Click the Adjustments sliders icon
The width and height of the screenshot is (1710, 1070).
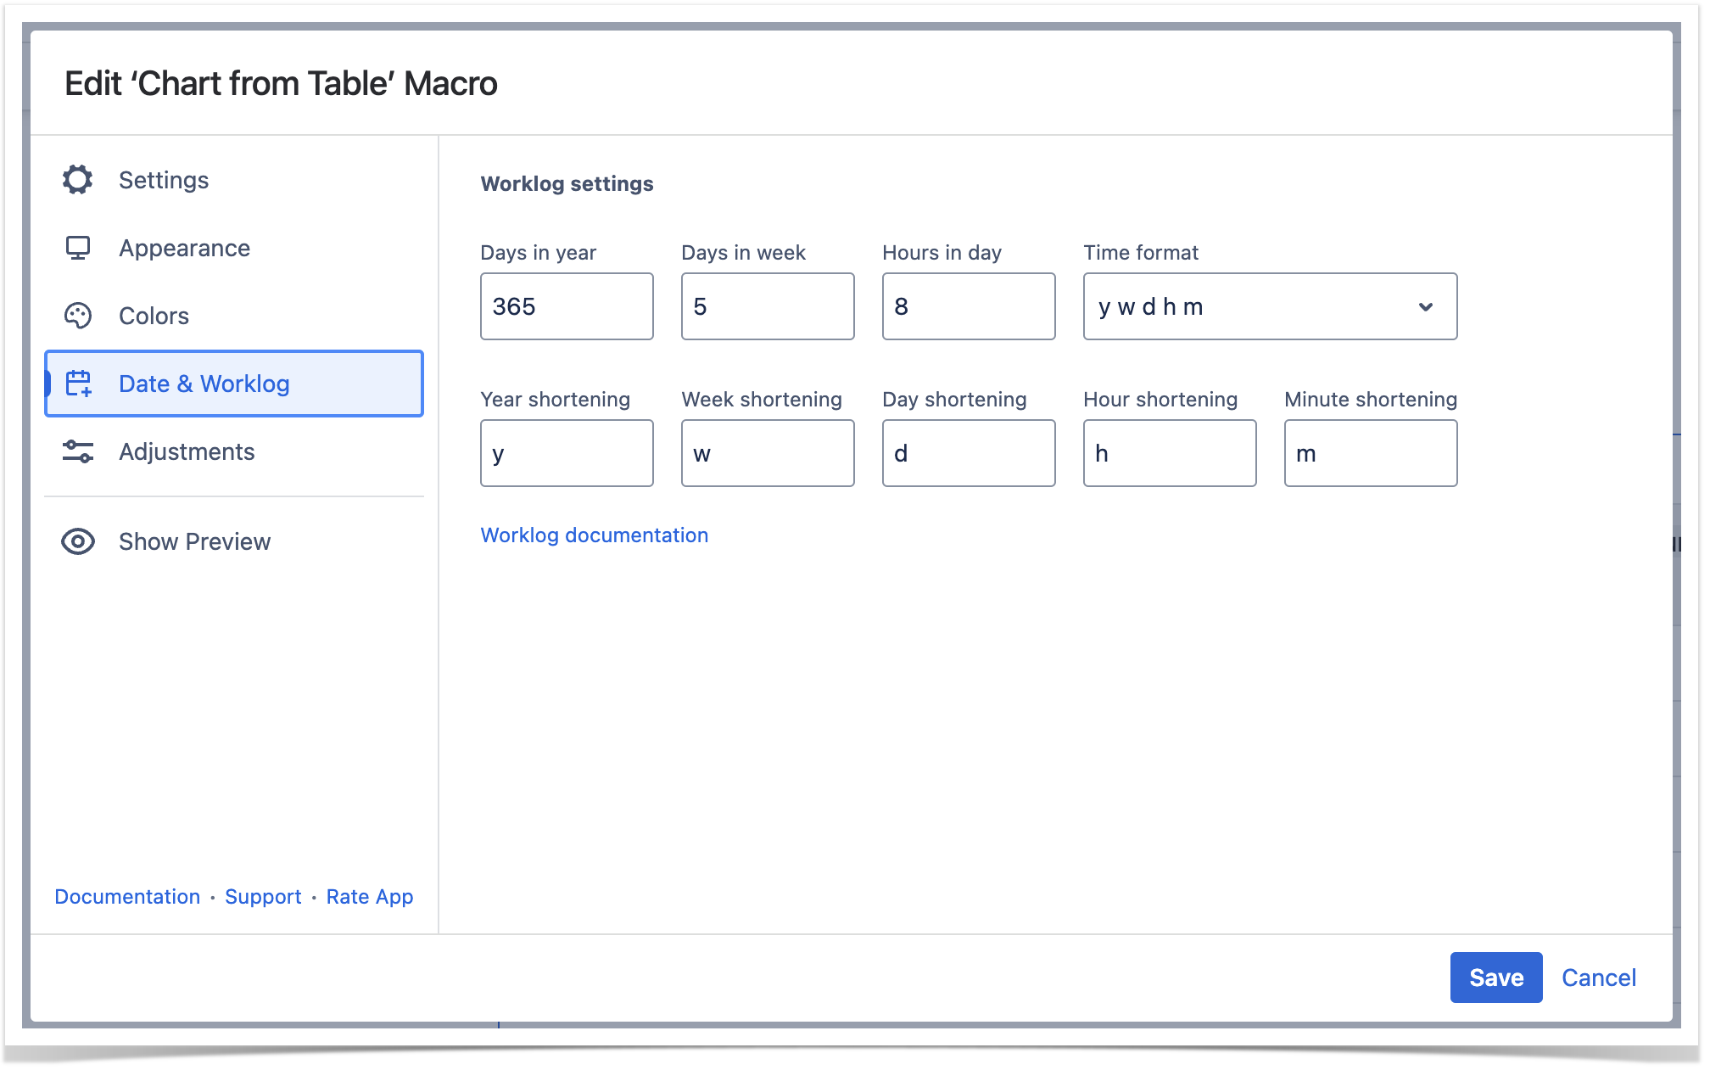(77, 451)
